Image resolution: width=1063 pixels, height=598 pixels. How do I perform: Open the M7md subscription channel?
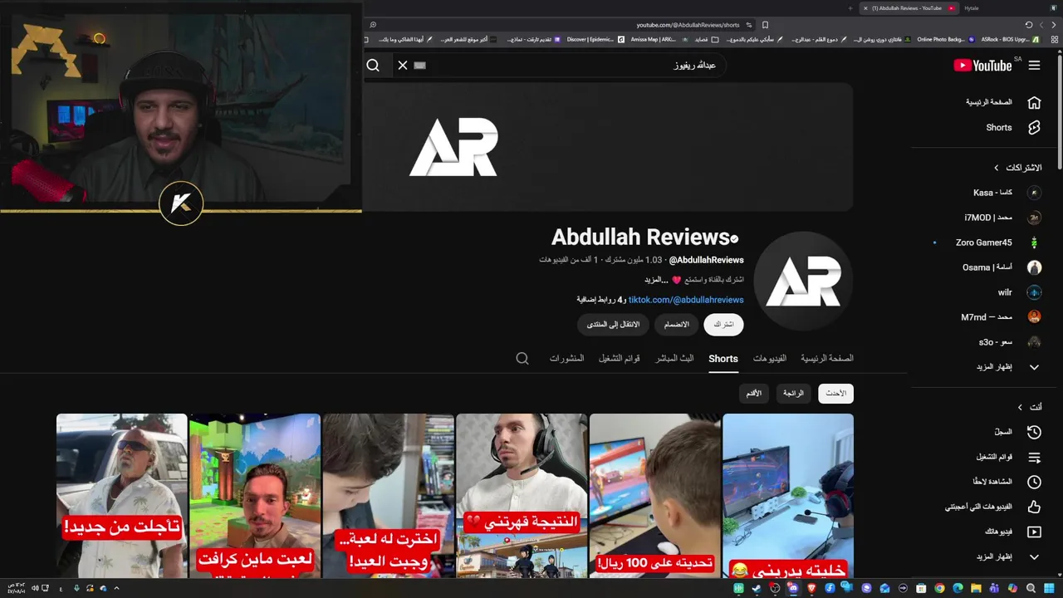pyautogui.click(x=1001, y=317)
